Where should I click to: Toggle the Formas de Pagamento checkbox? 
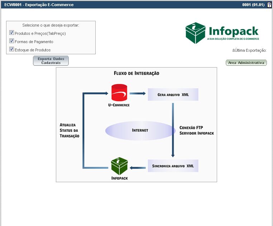(x=11, y=41)
